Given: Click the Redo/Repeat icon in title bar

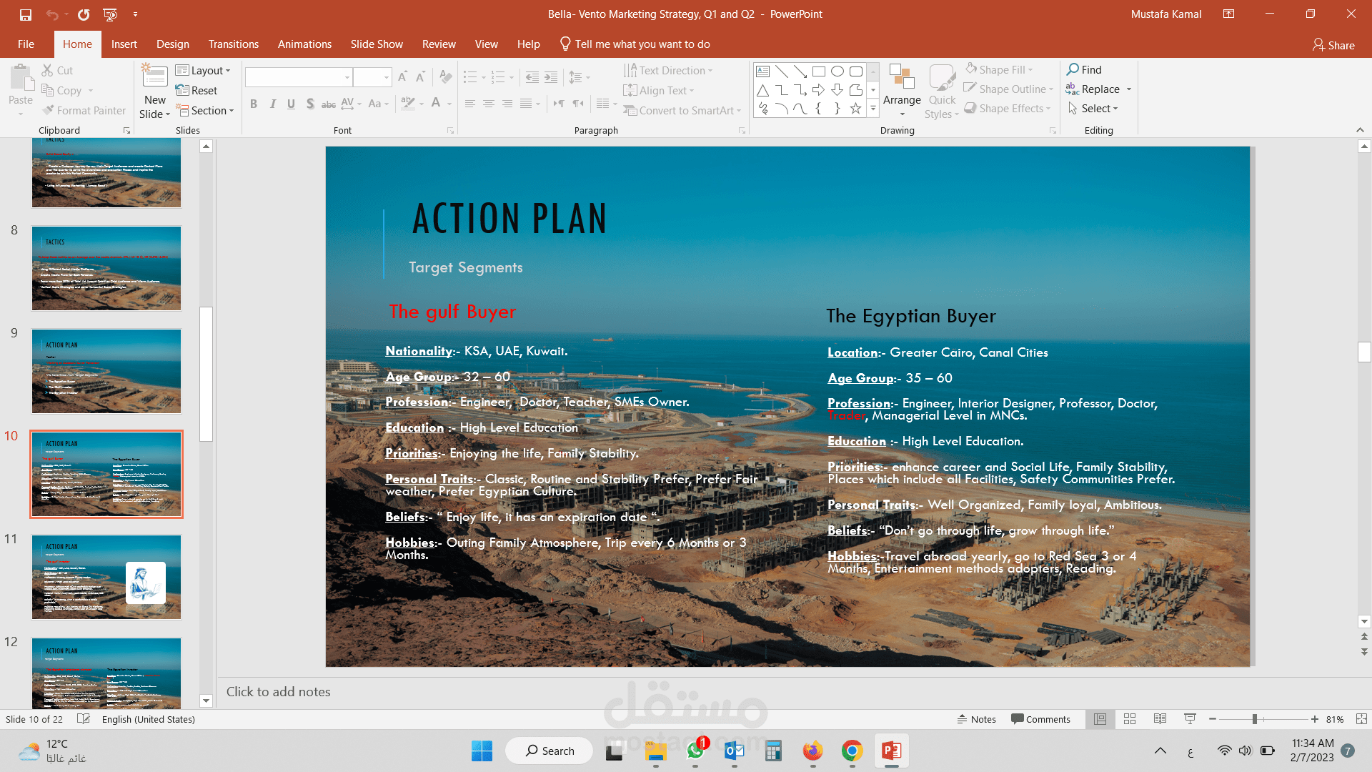Looking at the screenshot, I should [84, 14].
